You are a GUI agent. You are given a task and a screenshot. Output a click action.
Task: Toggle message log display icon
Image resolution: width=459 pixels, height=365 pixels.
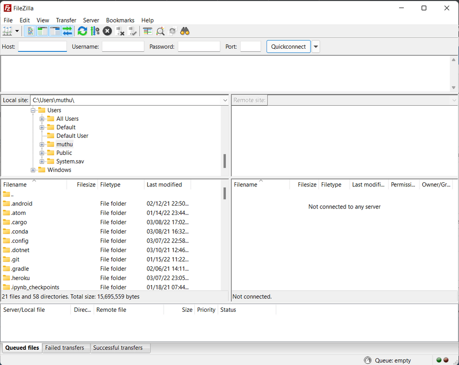(x=30, y=31)
